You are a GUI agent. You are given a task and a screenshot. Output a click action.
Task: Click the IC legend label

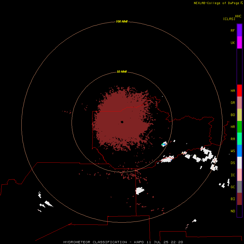pyautogui.click(x=233, y=175)
